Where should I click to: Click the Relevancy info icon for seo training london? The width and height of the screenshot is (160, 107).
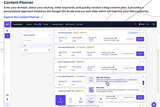pos(66,38)
